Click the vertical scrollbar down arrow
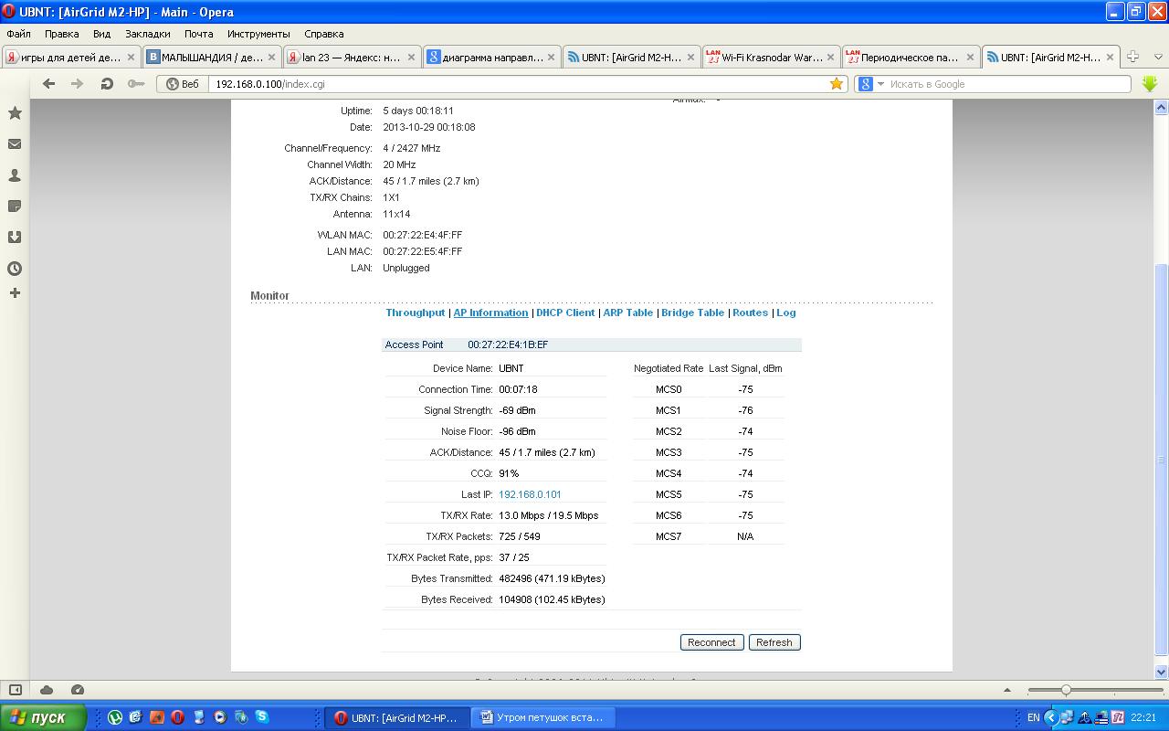The image size is (1169, 731). pyautogui.click(x=1162, y=672)
